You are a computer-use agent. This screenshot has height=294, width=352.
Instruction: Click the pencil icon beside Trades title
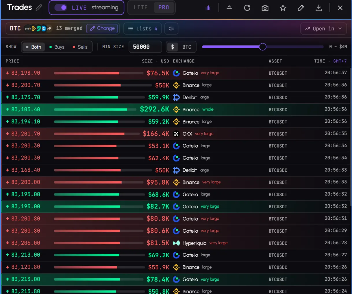[39, 8]
